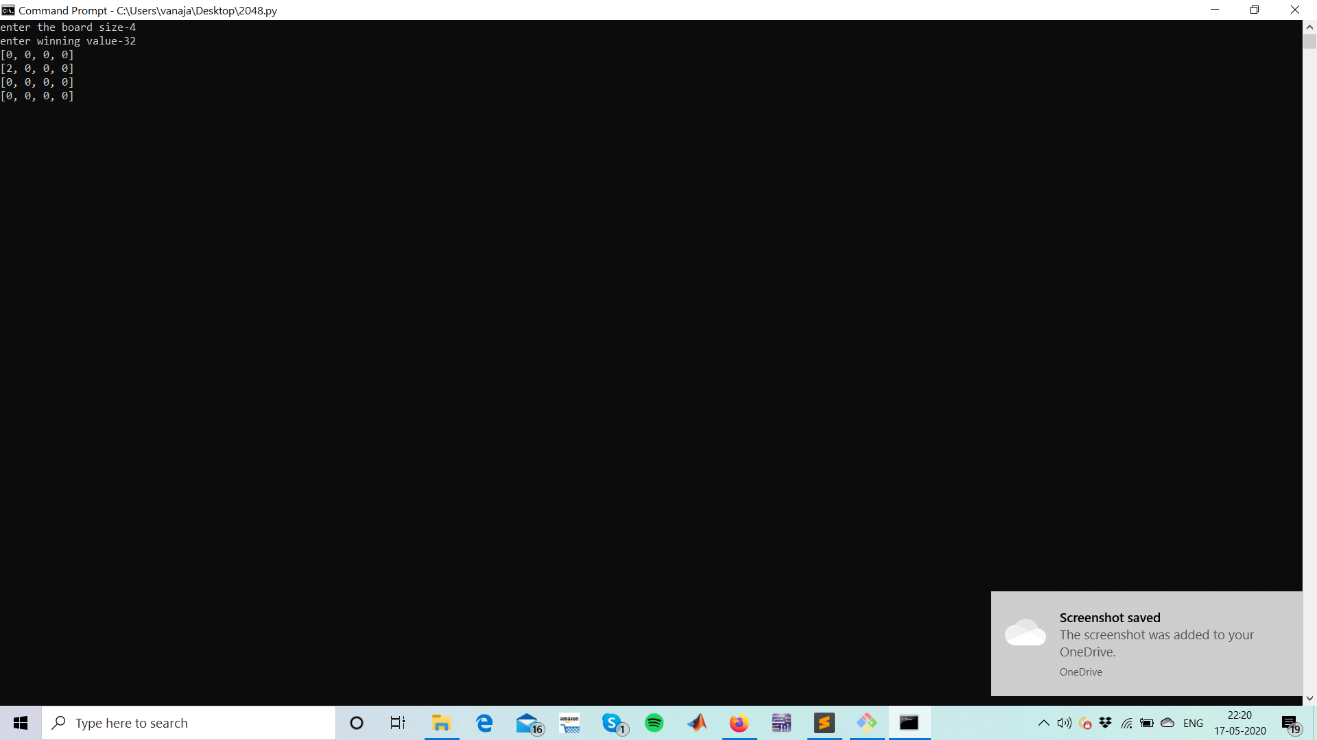Image resolution: width=1317 pixels, height=740 pixels.
Task: Switch to Firefox browser window
Action: pyautogui.click(x=739, y=723)
